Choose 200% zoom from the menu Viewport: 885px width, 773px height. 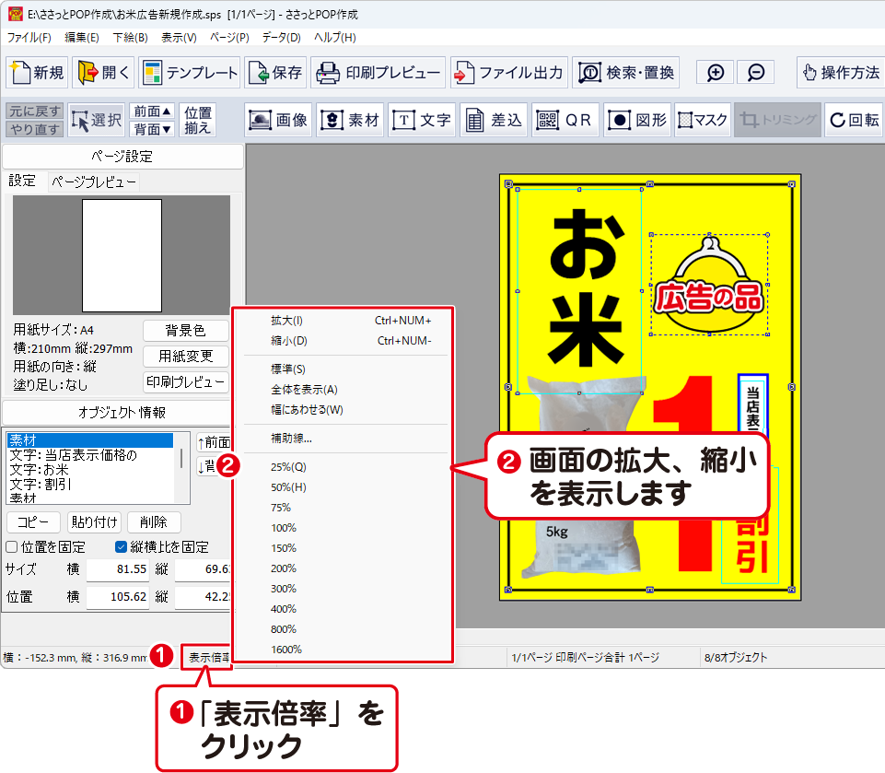pyautogui.click(x=284, y=568)
